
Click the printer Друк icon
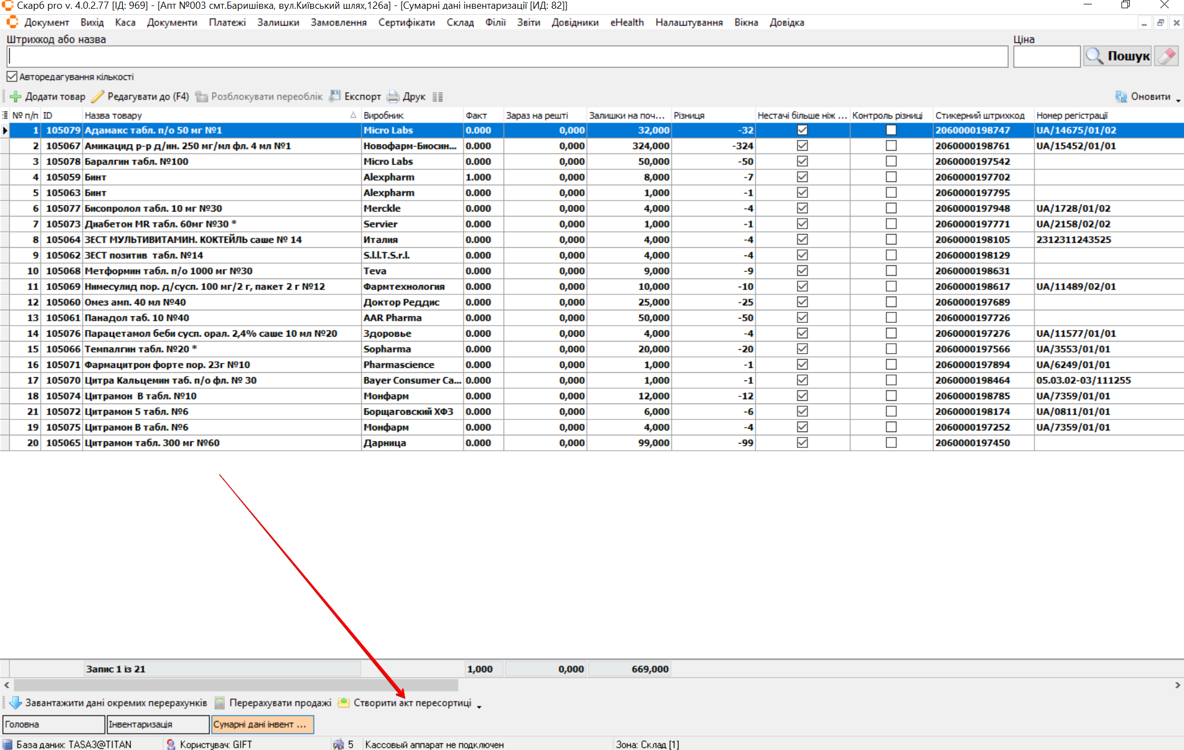(x=393, y=96)
